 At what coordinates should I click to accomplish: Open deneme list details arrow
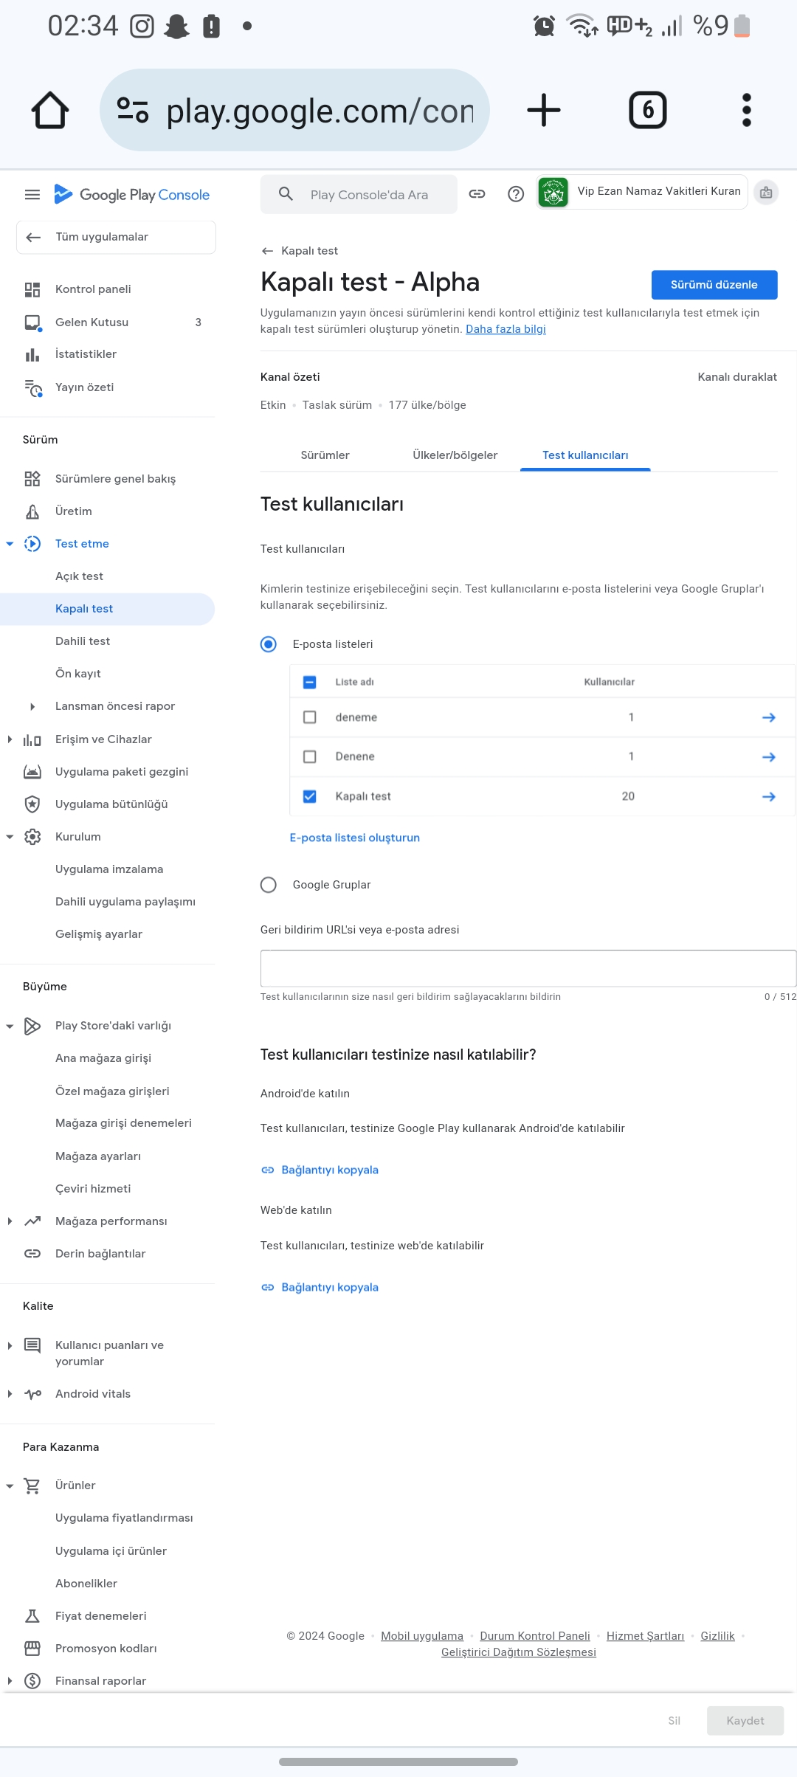tap(768, 717)
